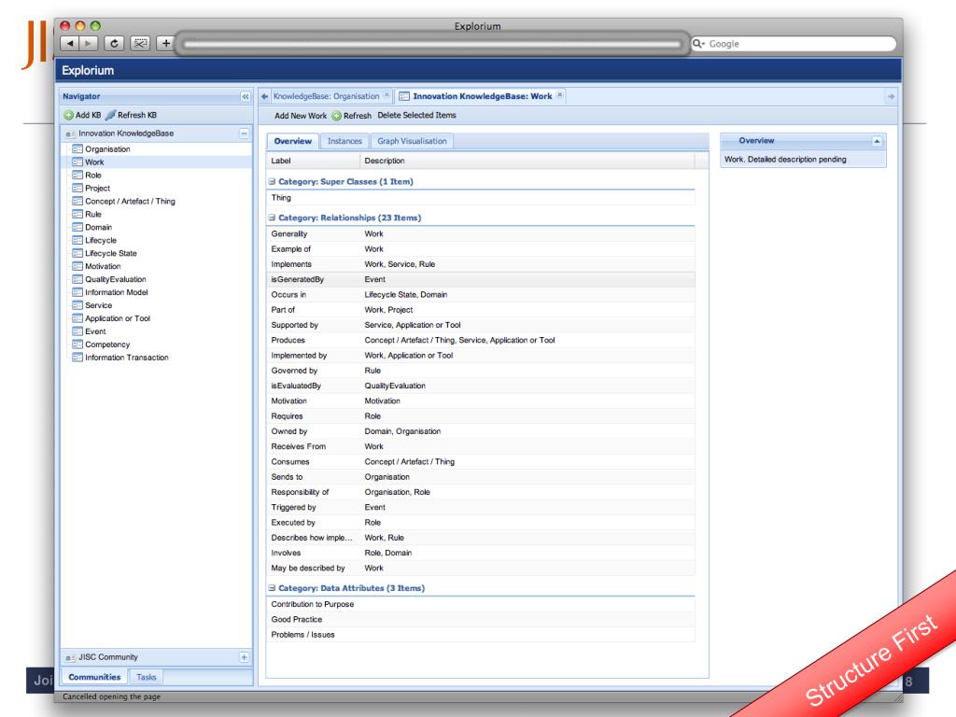Viewport: 956px width, 717px height.
Task: Click green Refresh icon in Work toolbar
Action: coord(336,116)
